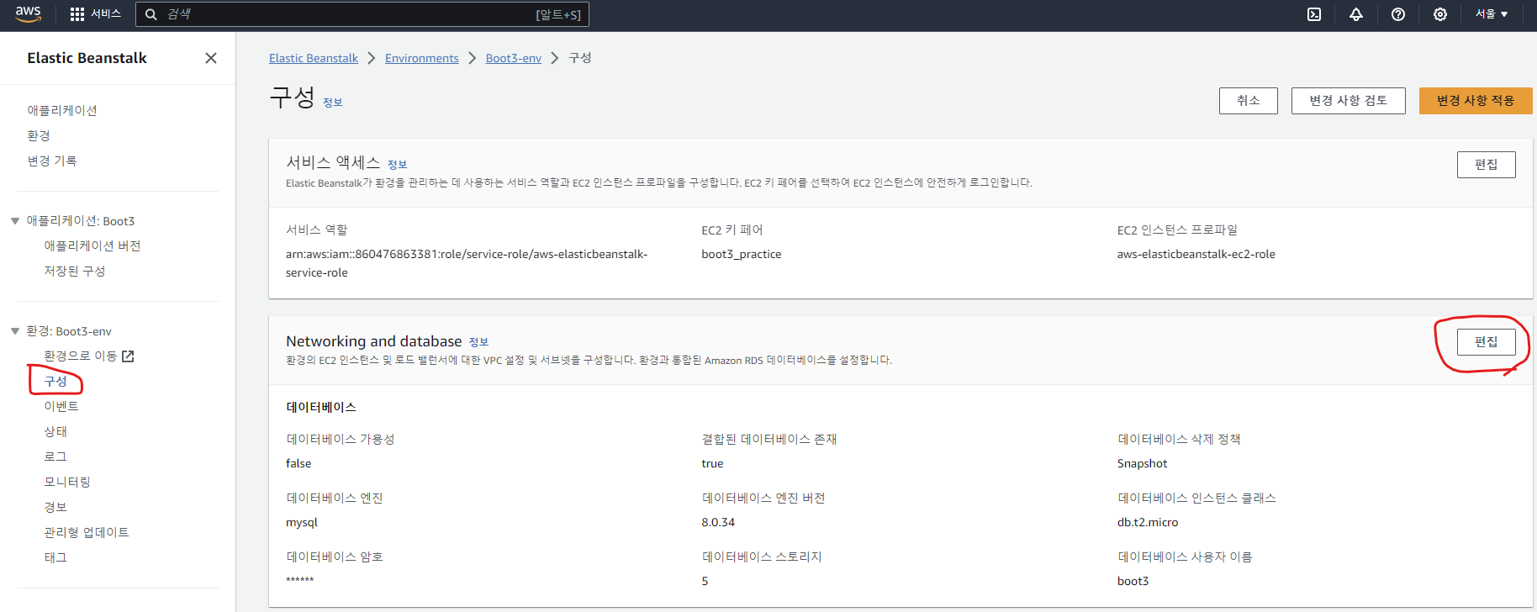Click the db.t2.micro instance class value
This screenshot has width=1537, height=612.
pyautogui.click(x=1148, y=522)
